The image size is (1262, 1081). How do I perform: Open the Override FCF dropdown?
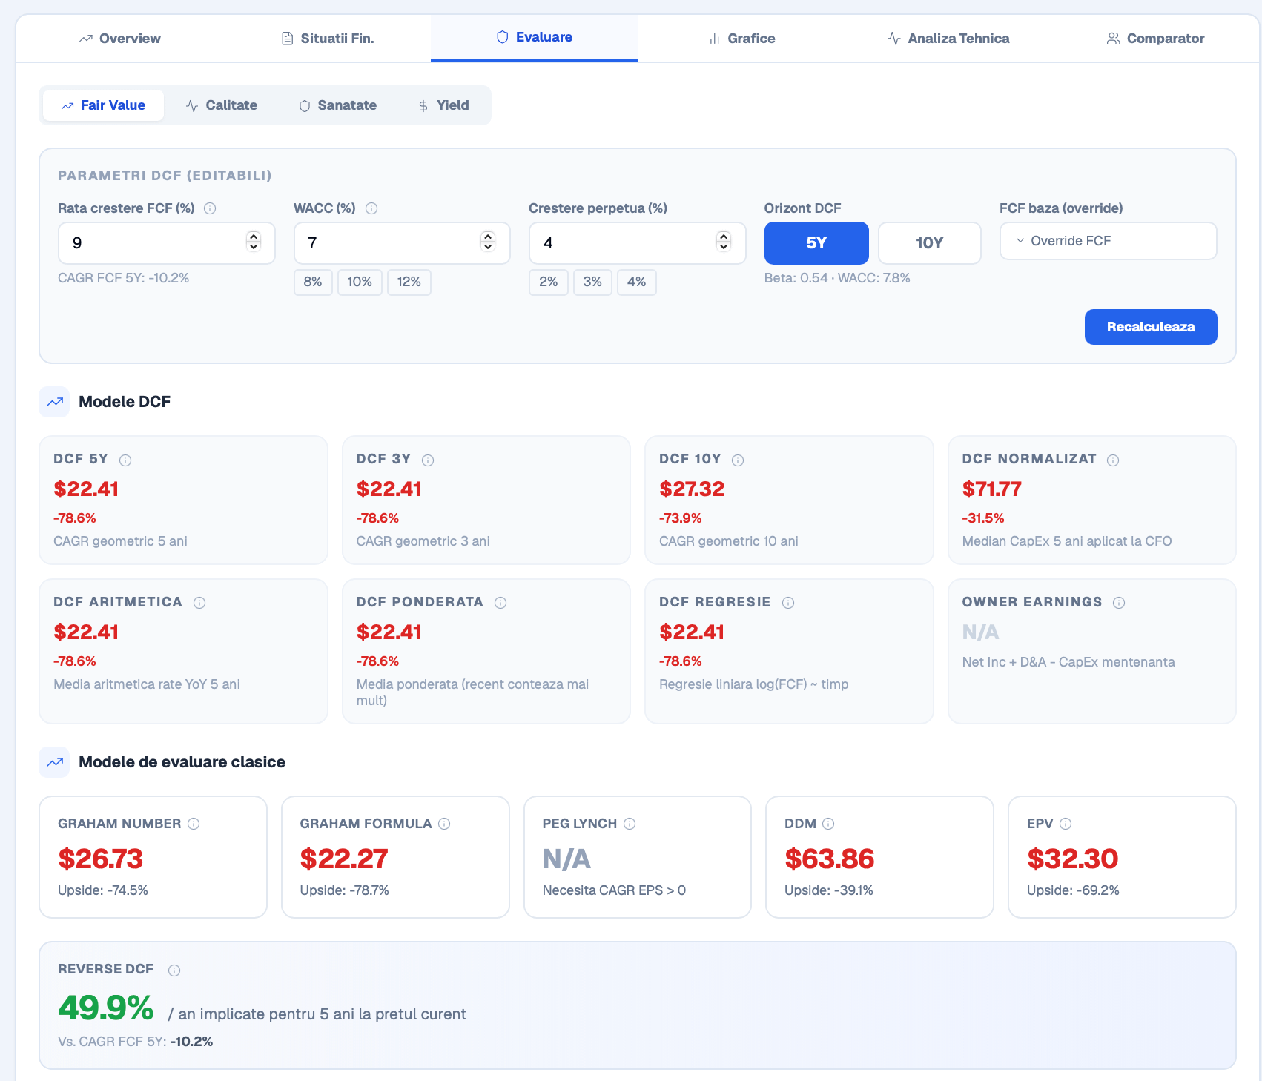[1108, 241]
